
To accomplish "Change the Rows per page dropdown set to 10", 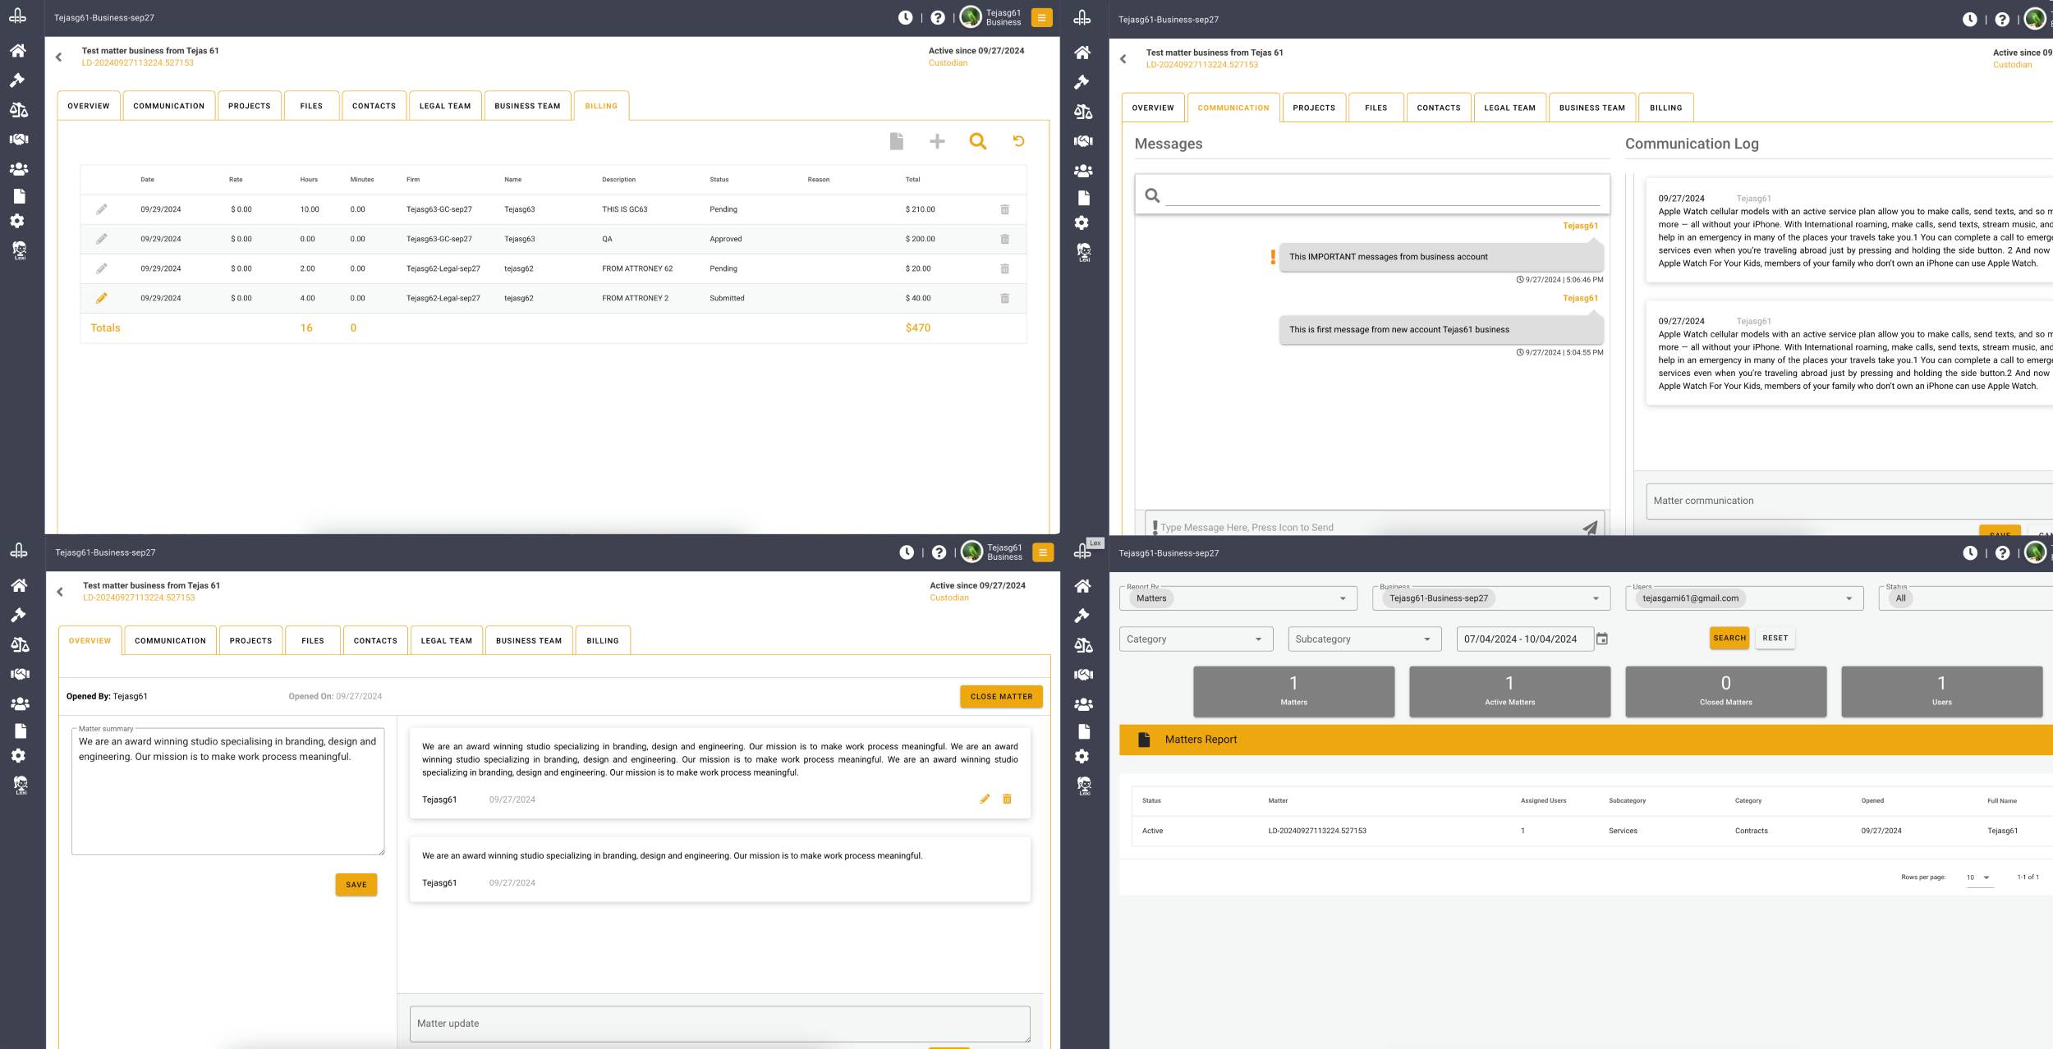I will pos(1978,877).
